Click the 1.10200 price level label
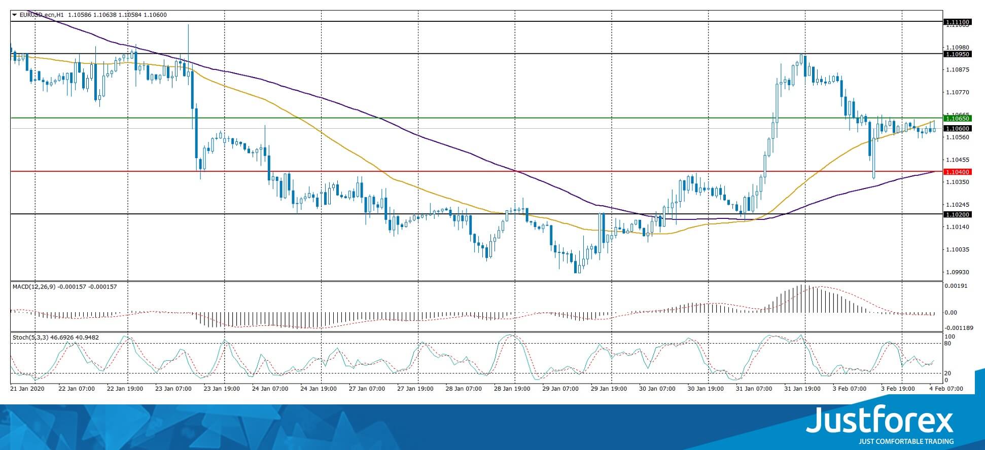Viewport: 985px width, 450px height. point(957,214)
